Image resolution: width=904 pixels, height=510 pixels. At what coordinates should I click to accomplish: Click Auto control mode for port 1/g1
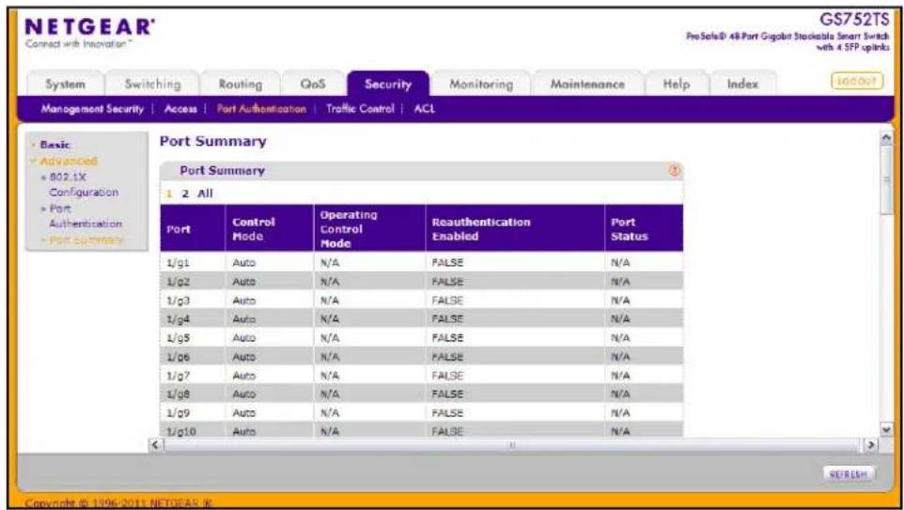(x=243, y=263)
